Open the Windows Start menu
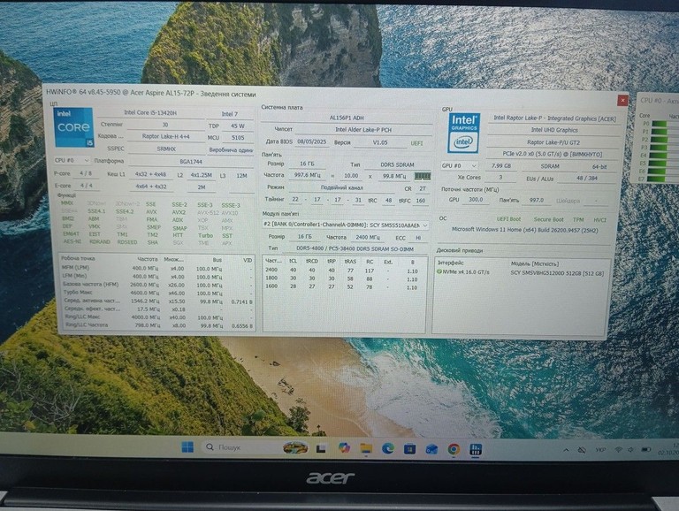The width and height of the screenshot is (679, 511). point(187,447)
